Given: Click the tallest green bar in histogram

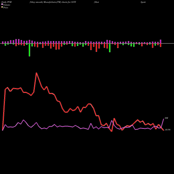Looking at the screenshot, I should (x=30, y=50).
